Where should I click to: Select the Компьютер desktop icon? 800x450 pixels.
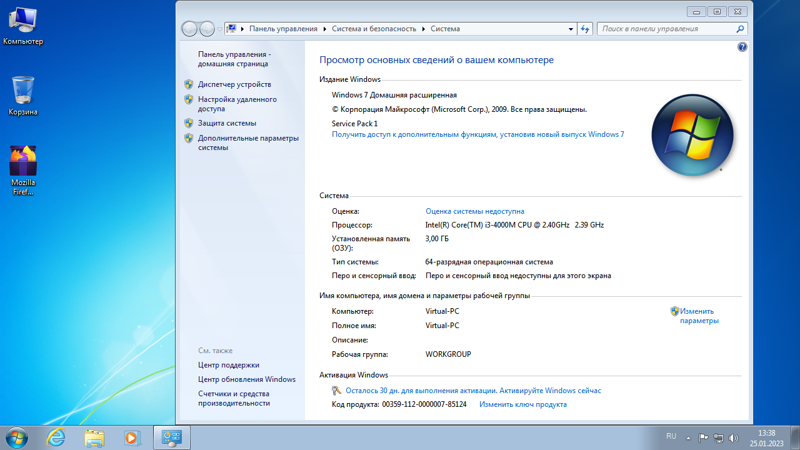coord(23,26)
